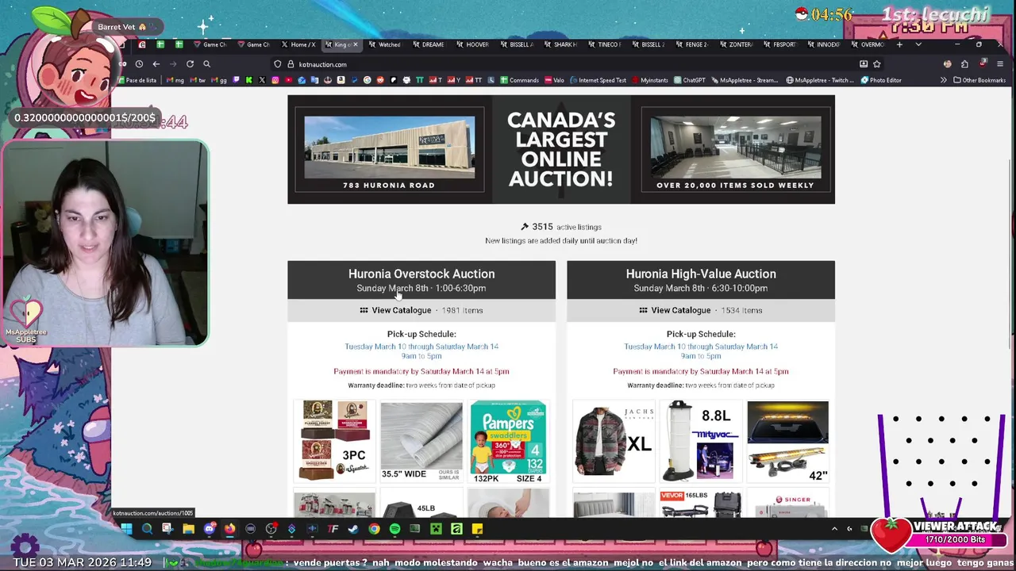View Catalogue for Overstock Auction
The height and width of the screenshot is (571, 1016).
coord(401,310)
